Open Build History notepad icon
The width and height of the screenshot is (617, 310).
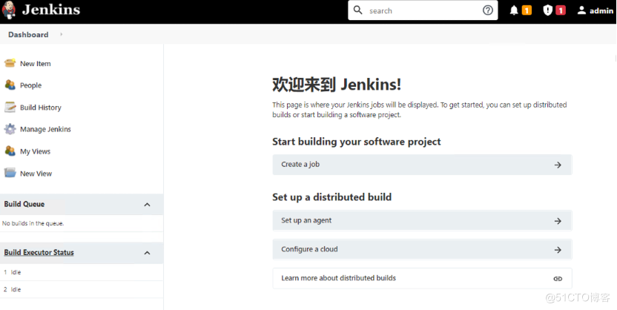[x=10, y=107]
